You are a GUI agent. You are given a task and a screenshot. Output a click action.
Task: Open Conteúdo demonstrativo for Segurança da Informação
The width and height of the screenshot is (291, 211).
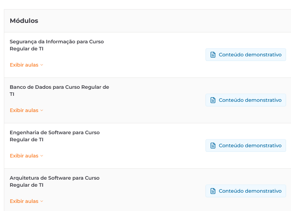click(246, 55)
